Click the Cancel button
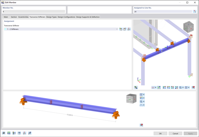 pyautogui.click(x=175, y=133)
